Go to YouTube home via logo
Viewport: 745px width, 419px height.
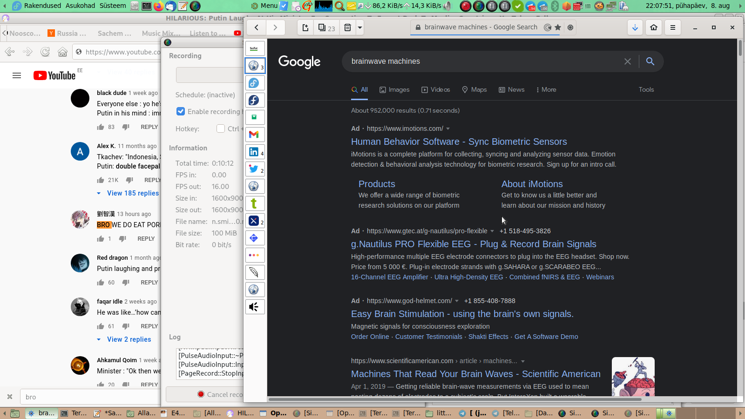point(55,75)
